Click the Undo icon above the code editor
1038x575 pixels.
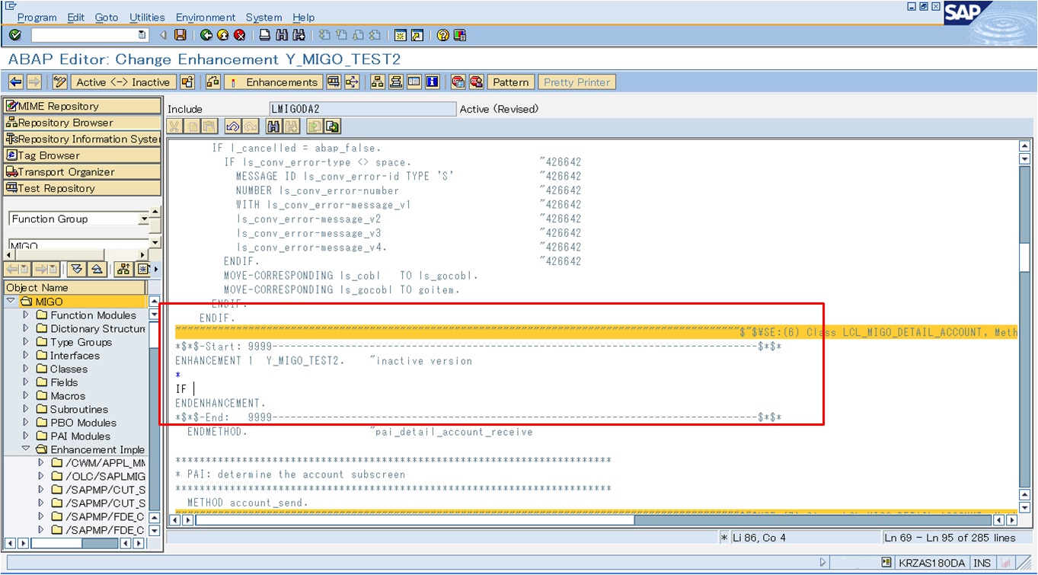click(232, 126)
